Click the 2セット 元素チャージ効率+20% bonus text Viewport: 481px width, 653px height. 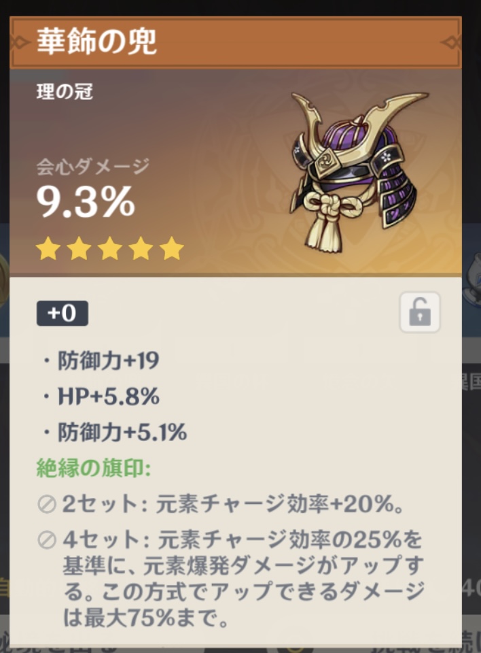233,504
